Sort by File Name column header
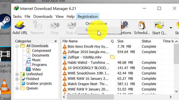This screenshot has height=100, width=179. (x=85, y=41)
